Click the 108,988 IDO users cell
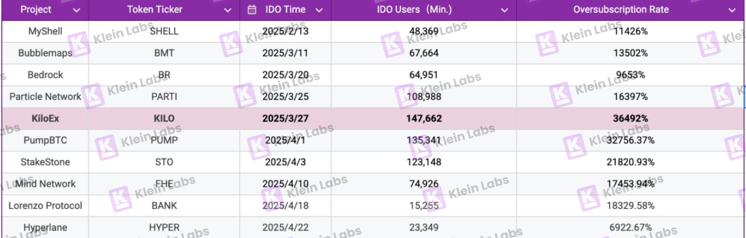 pos(424,97)
